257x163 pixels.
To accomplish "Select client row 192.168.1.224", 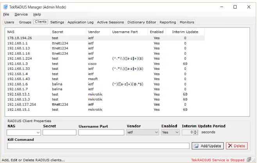I will [105, 58].
